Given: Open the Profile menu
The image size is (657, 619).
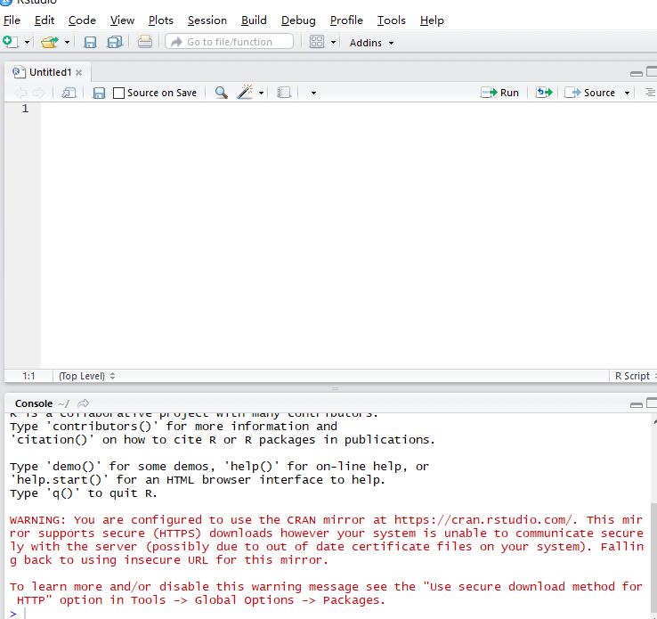Looking at the screenshot, I should tap(346, 20).
